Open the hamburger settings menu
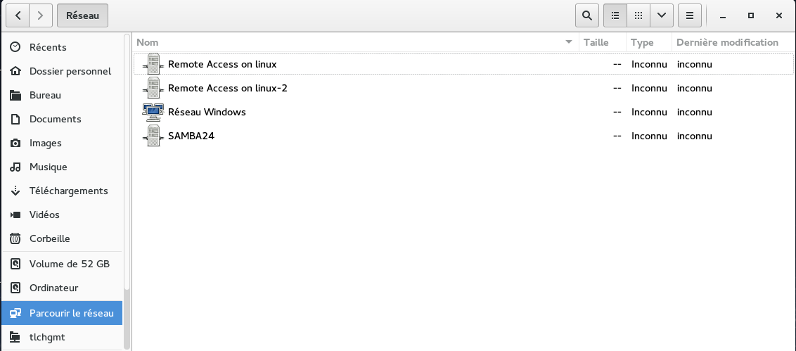Image resolution: width=796 pixels, height=351 pixels. click(x=689, y=15)
